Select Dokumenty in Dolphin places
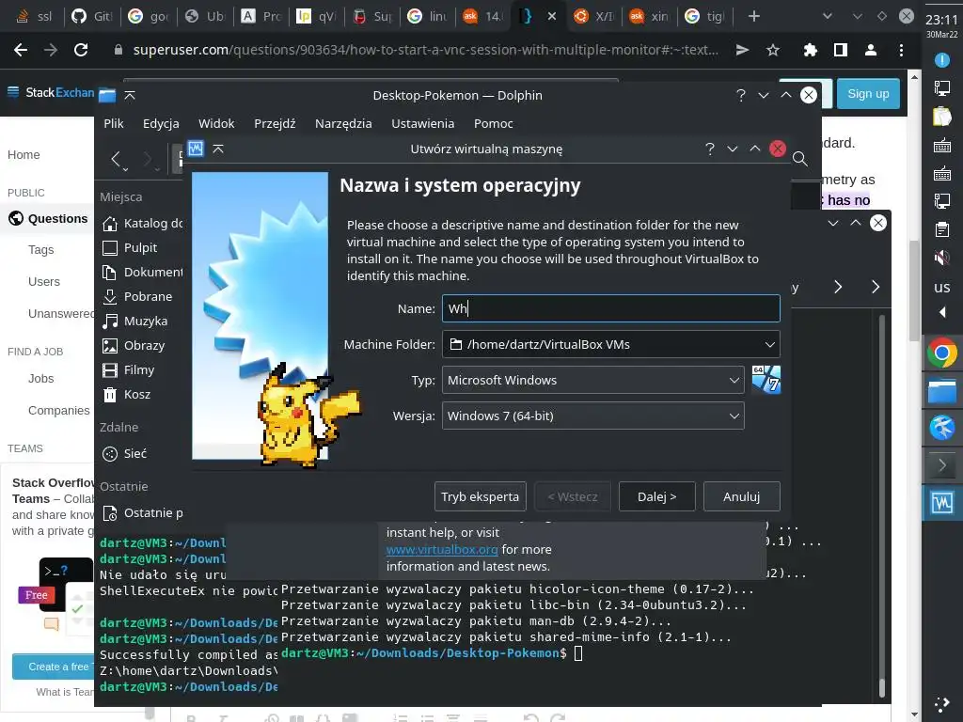This screenshot has width=963, height=722. (143, 272)
